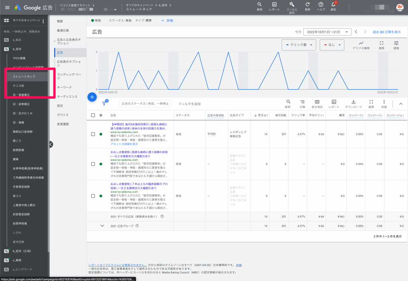This screenshot has width=408, height=281.
Task: Collapse the chart with up chevron
Action: point(401,104)
